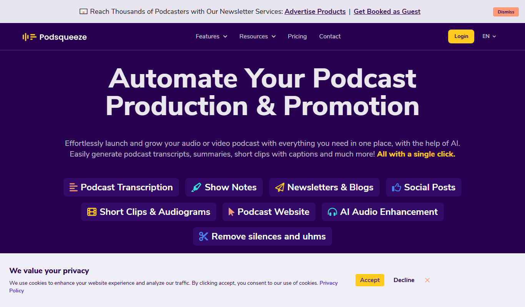
Task: Click the Remove silences scissors icon
Action: (203, 236)
